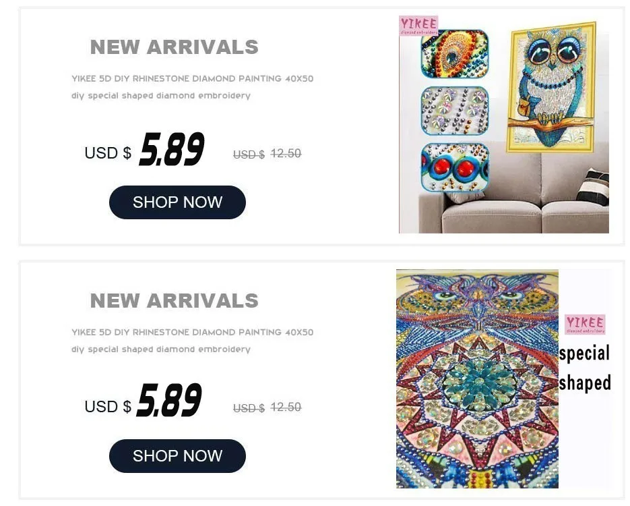
Task: Click first 'diy special shaped diamond embroidery' subtitle
Action: [x=161, y=96]
